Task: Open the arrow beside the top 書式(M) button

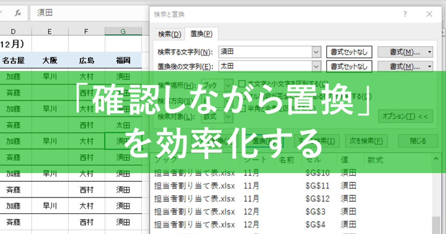Action: pos(429,52)
